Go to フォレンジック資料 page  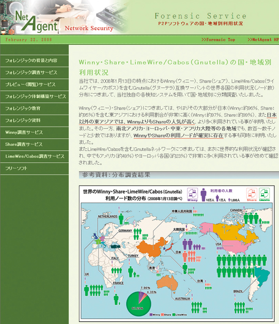34,121
